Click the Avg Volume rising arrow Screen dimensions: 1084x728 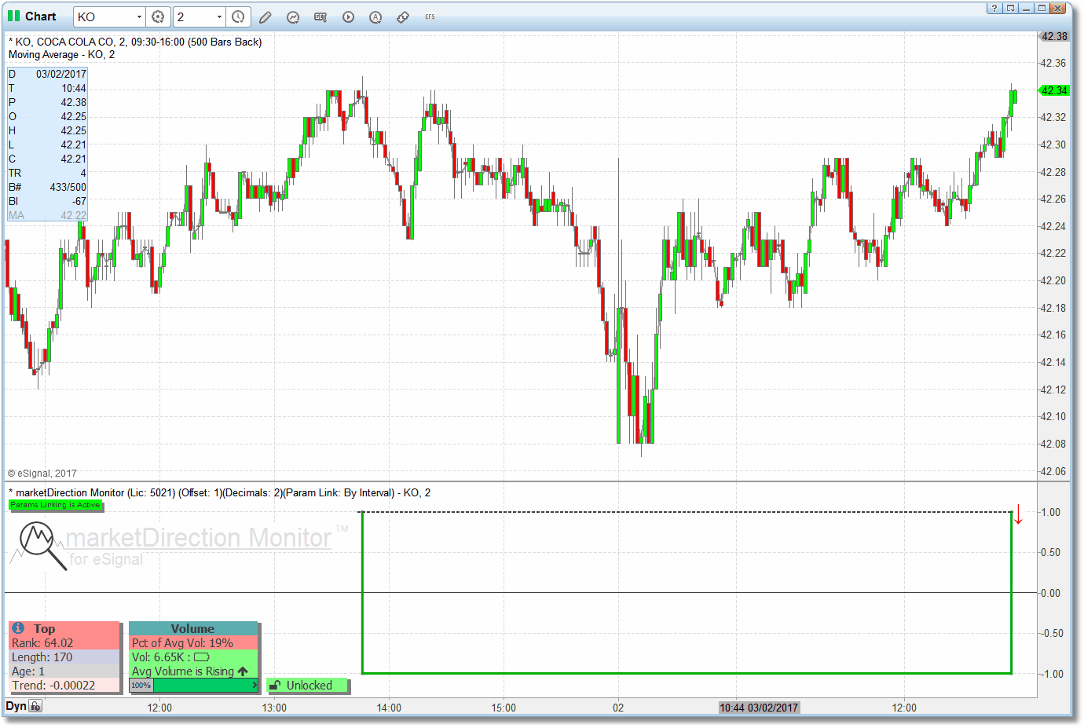(x=243, y=671)
